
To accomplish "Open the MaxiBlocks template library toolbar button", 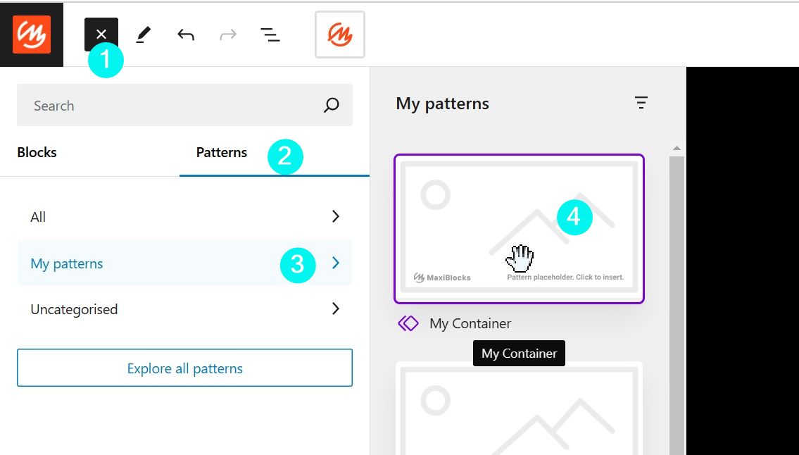I will [x=340, y=35].
